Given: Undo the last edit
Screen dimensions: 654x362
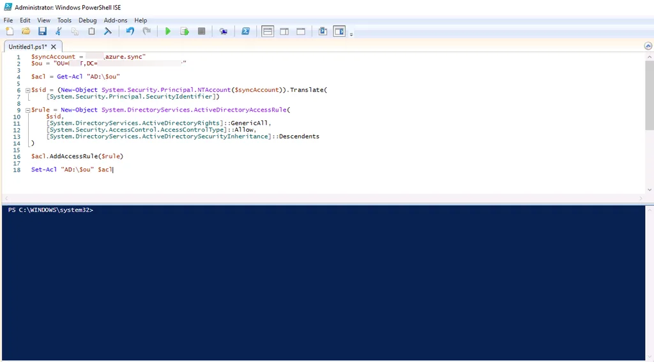Looking at the screenshot, I should click(130, 31).
